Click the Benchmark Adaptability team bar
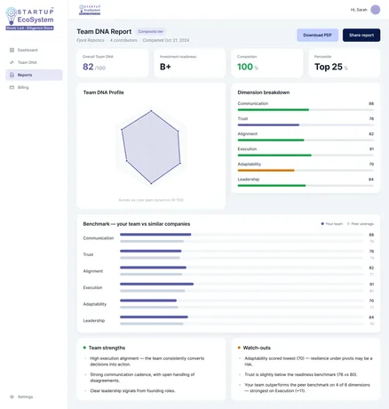Image resolution: width=389 pixels, height=409 pixels. 148,301
